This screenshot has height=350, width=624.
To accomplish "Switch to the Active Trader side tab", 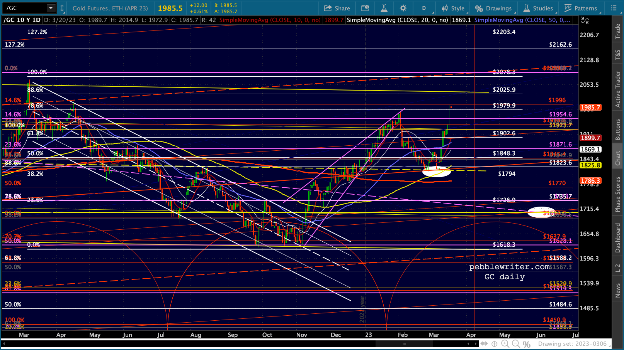I will 617,89.
